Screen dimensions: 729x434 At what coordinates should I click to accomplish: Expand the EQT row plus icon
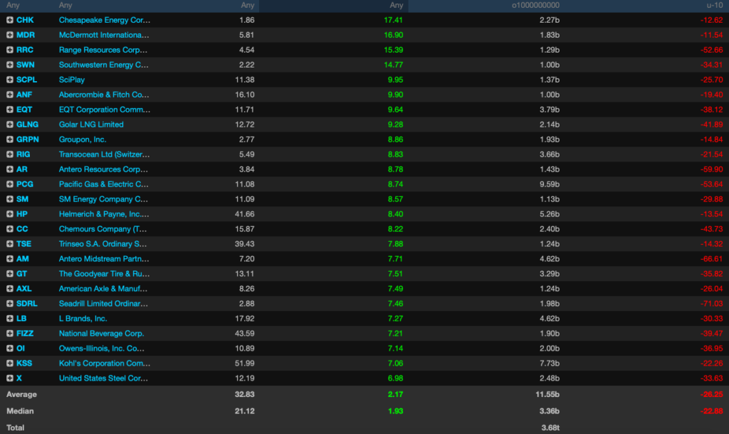[10, 110]
